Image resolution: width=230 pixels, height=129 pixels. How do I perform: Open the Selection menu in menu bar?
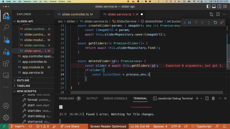click(27, 1)
